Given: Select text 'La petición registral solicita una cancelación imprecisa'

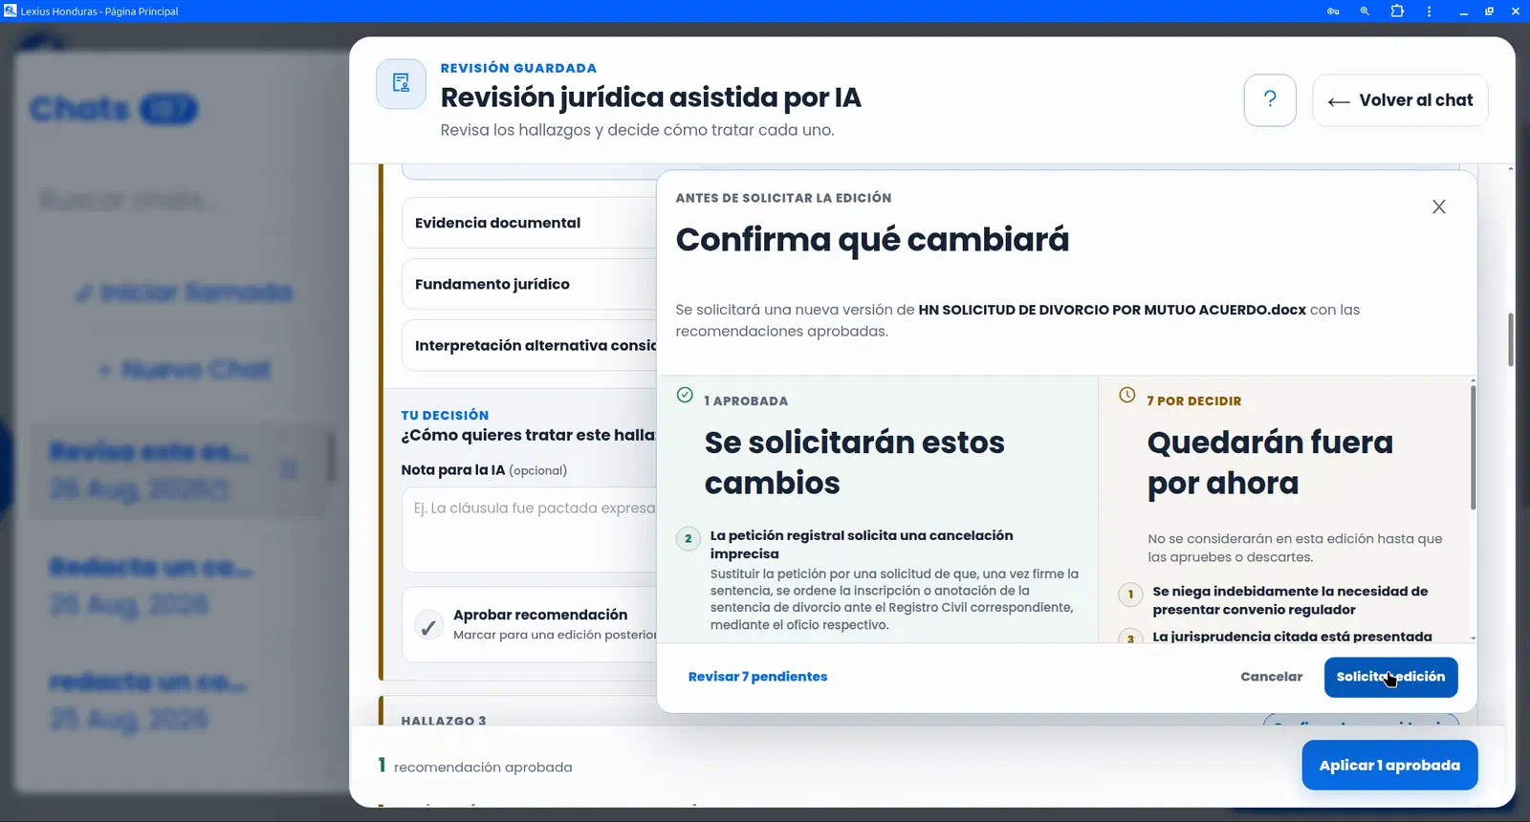Looking at the screenshot, I should [x=861, y=544].
